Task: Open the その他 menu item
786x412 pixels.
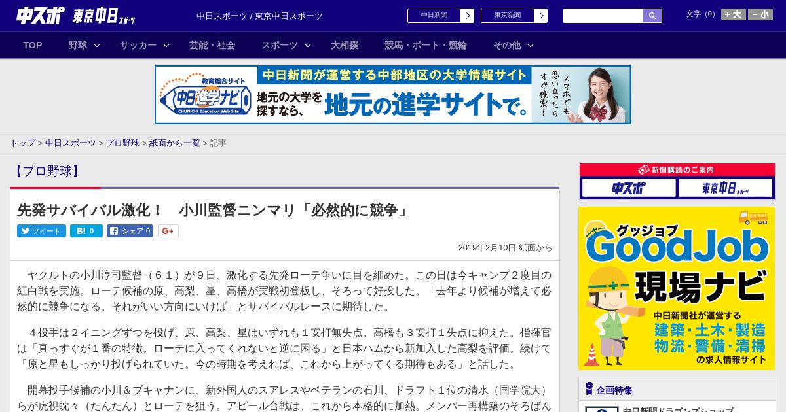Action: click(507, 45)
